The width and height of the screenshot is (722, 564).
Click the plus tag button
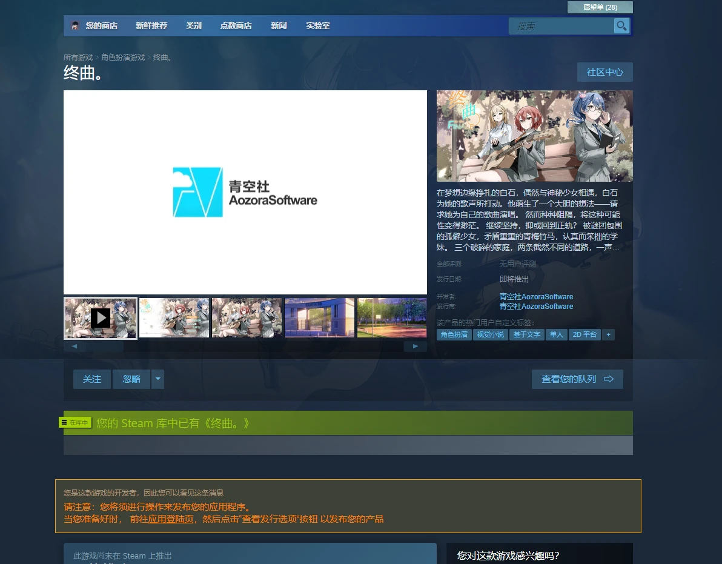tap(608, 335)
